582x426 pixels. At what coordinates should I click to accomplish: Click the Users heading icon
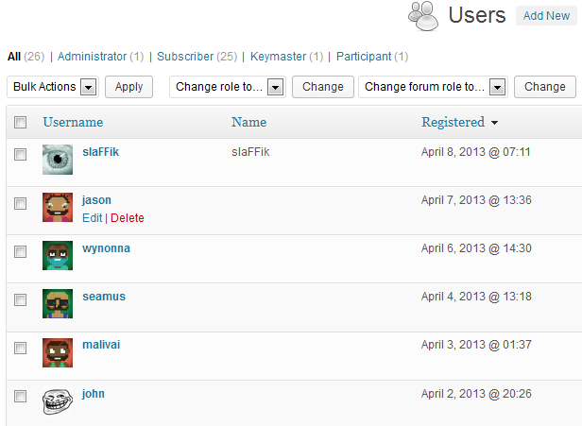[422, 16]
